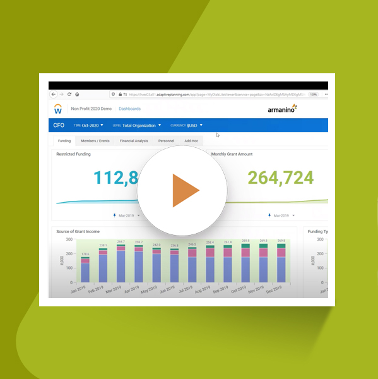Go to browser home icon
378x379 pixels.
pos(77,94)
